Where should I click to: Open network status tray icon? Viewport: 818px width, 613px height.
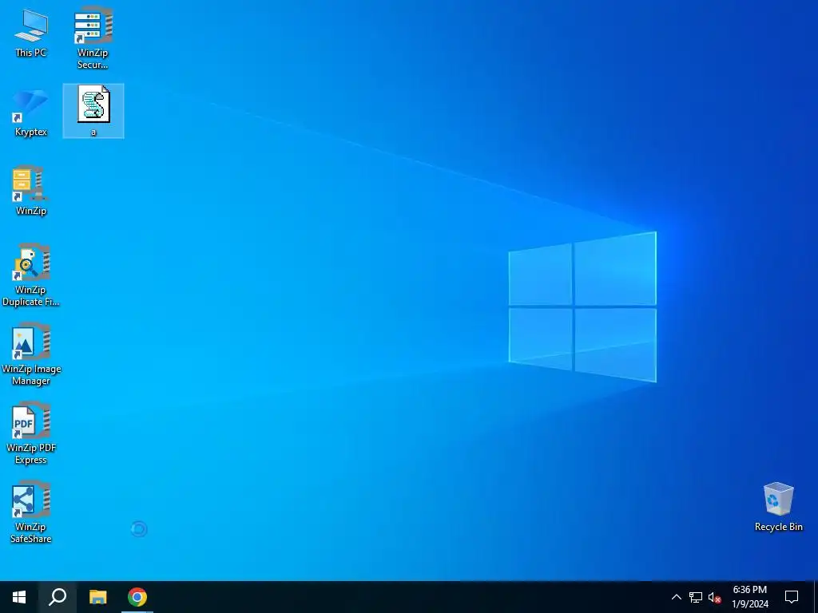tap(696, 597)
